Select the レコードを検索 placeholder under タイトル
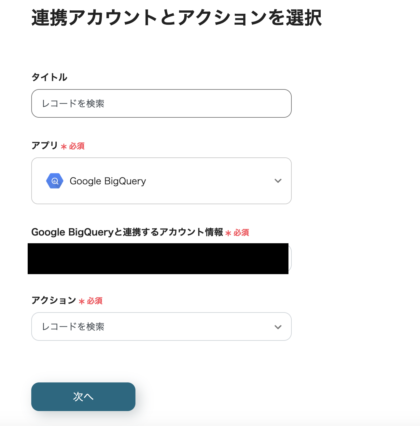Viewport: 420px width, 426px height. pos(74,103)
